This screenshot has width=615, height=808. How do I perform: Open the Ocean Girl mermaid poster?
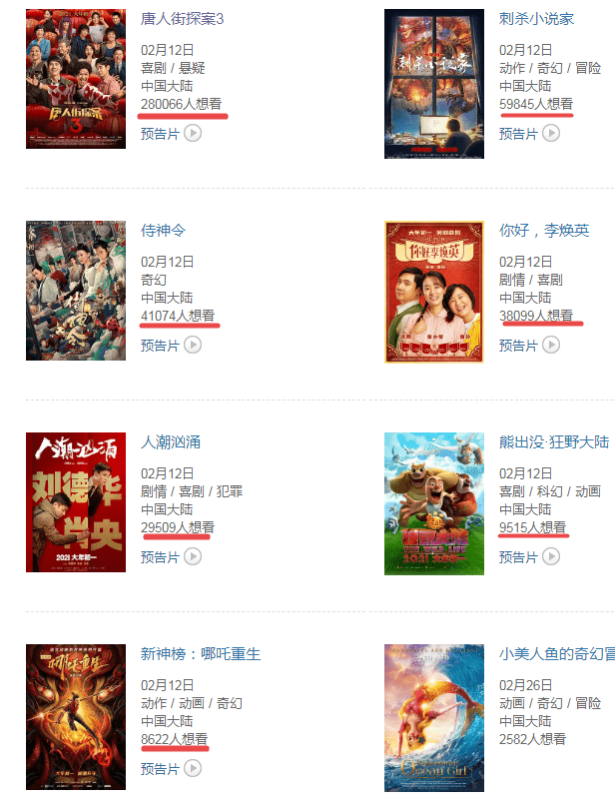click(x=434, y=718)
